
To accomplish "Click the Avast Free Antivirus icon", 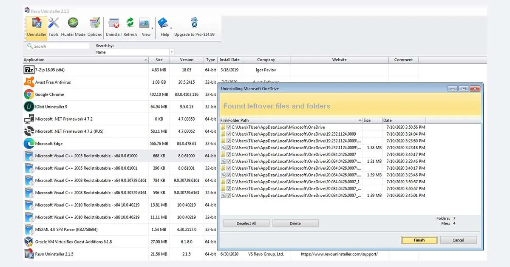I will pyautogui.click(x=29, y=82).
